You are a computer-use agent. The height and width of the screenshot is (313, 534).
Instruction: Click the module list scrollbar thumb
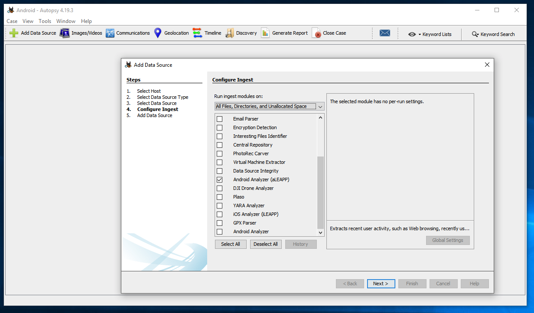[321, 192]
